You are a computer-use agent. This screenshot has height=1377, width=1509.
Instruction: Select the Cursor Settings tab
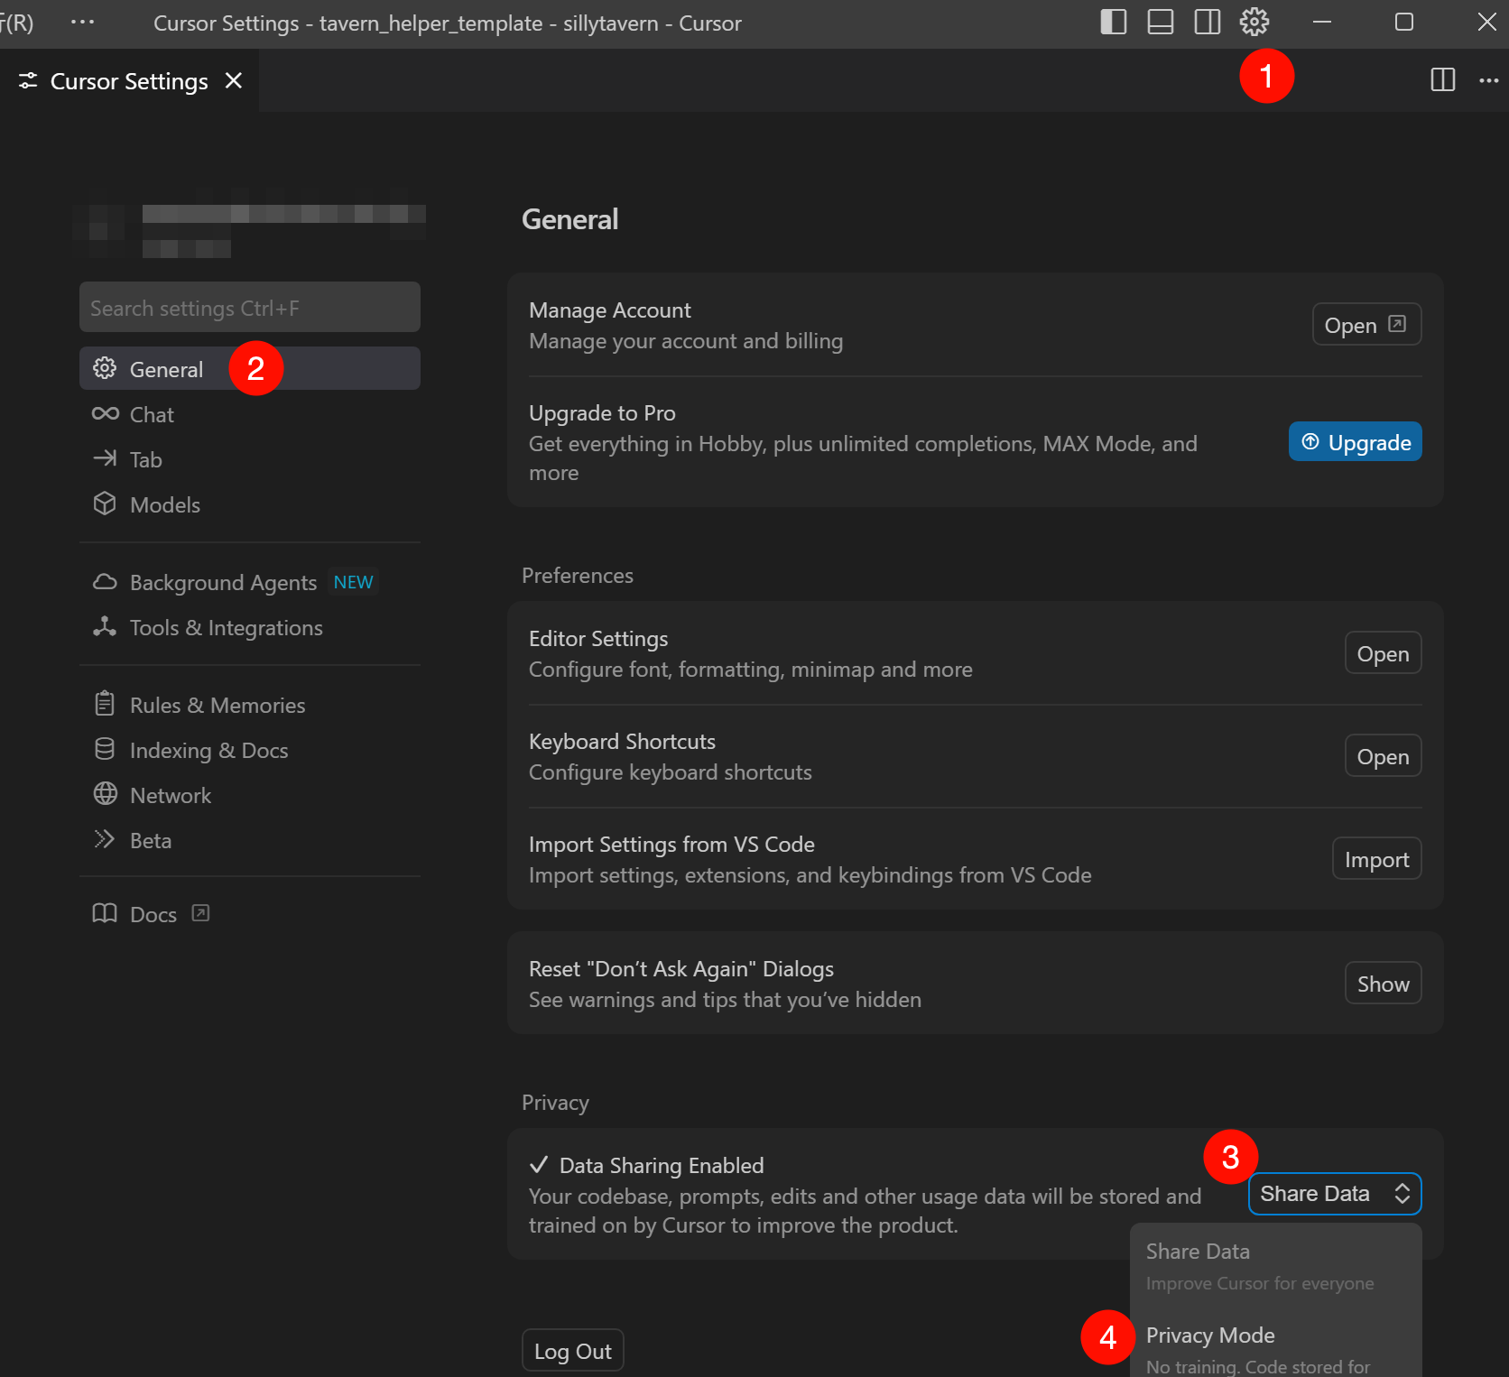(x=129, y=81)
